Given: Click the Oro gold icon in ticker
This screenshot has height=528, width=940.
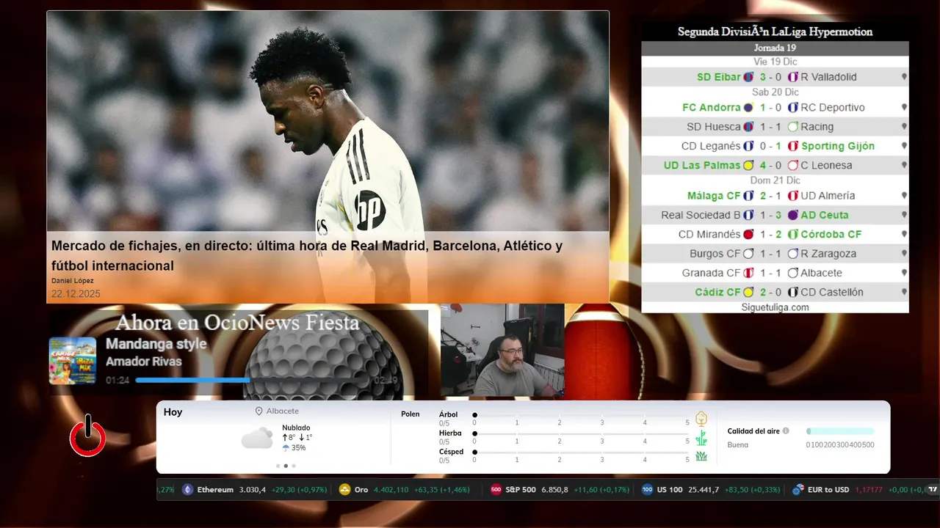Looking at the screenshot, I should [x=345, y=490].
